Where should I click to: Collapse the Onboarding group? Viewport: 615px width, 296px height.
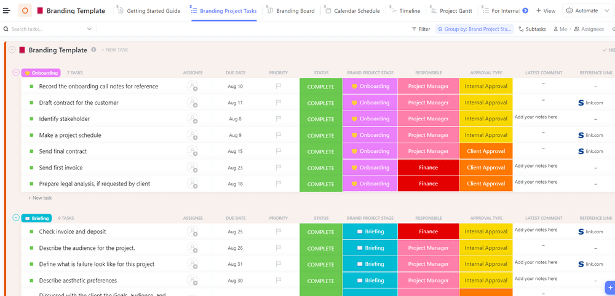tap(16, 72)
